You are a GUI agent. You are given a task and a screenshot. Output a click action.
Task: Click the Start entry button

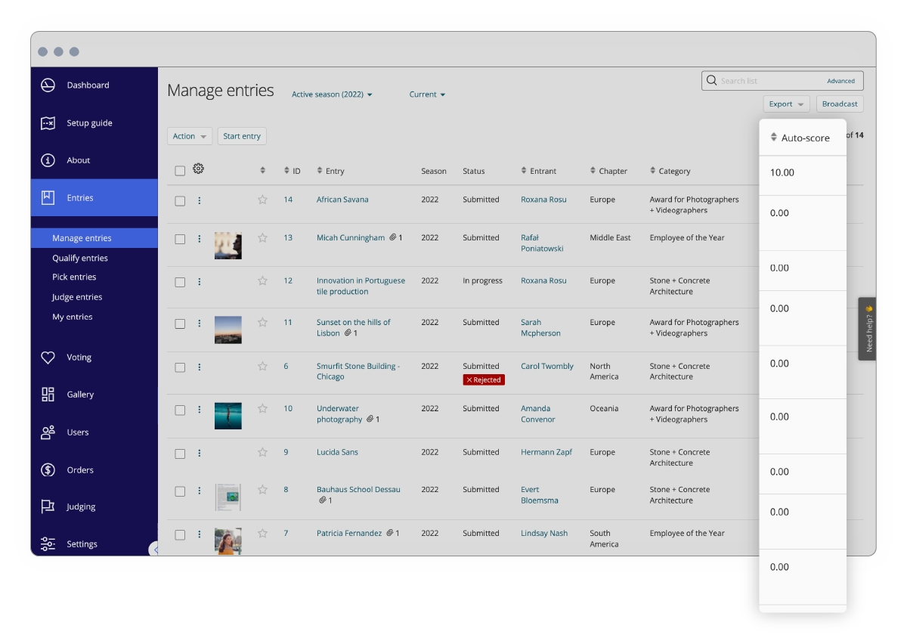(242, 136)
